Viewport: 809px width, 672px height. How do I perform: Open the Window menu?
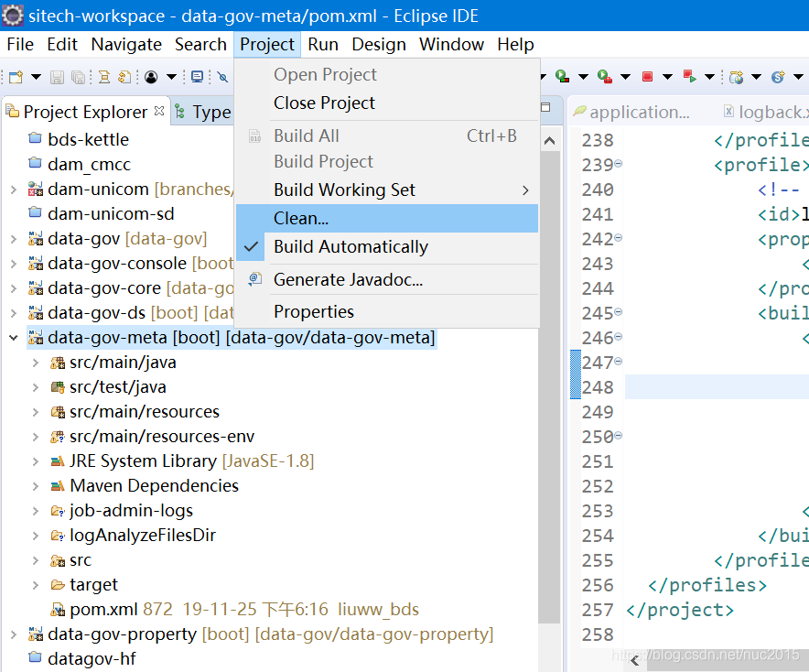pos(451,44)
